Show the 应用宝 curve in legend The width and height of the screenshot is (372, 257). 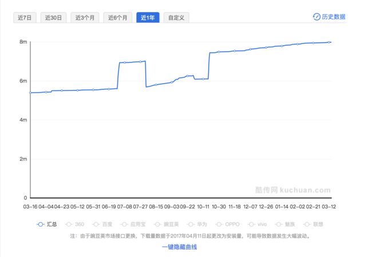[133, 224]
